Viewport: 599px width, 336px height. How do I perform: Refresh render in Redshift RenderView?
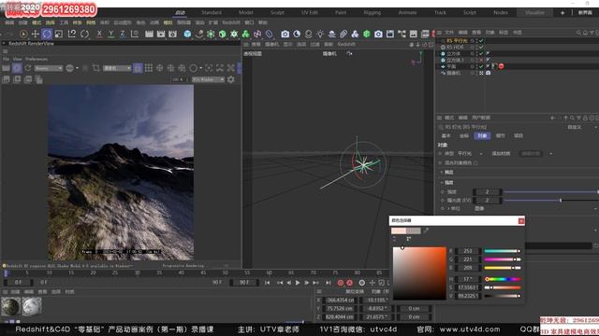click(x=28, y=68)
